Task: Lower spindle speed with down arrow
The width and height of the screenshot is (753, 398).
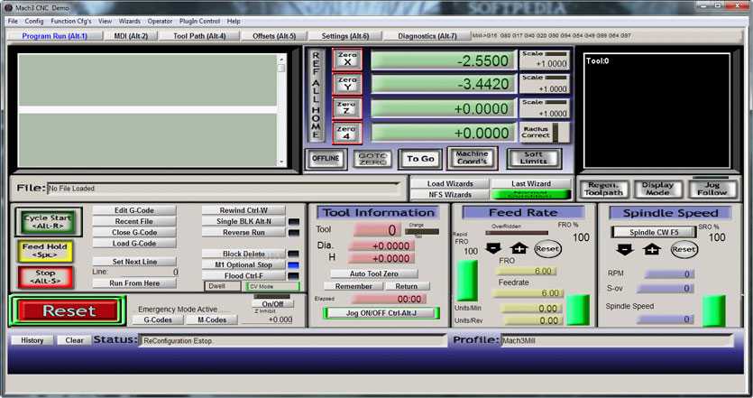Action: coord(624,249)
